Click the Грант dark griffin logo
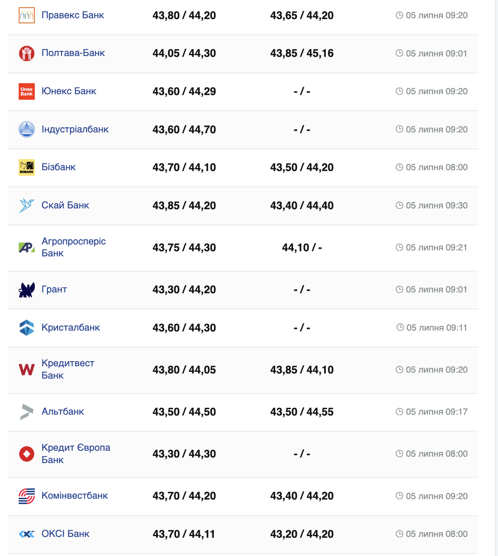The height and width of the screenshot is (556, 498). 27,290
